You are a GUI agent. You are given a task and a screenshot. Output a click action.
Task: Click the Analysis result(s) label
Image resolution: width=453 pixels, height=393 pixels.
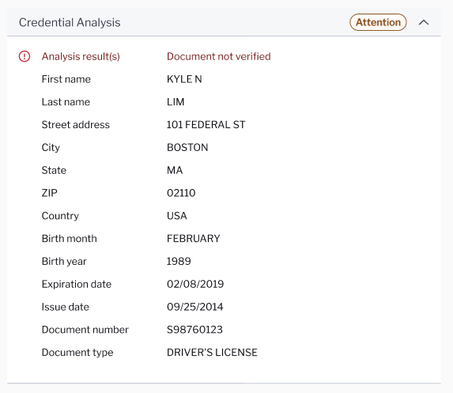[81, 57]
